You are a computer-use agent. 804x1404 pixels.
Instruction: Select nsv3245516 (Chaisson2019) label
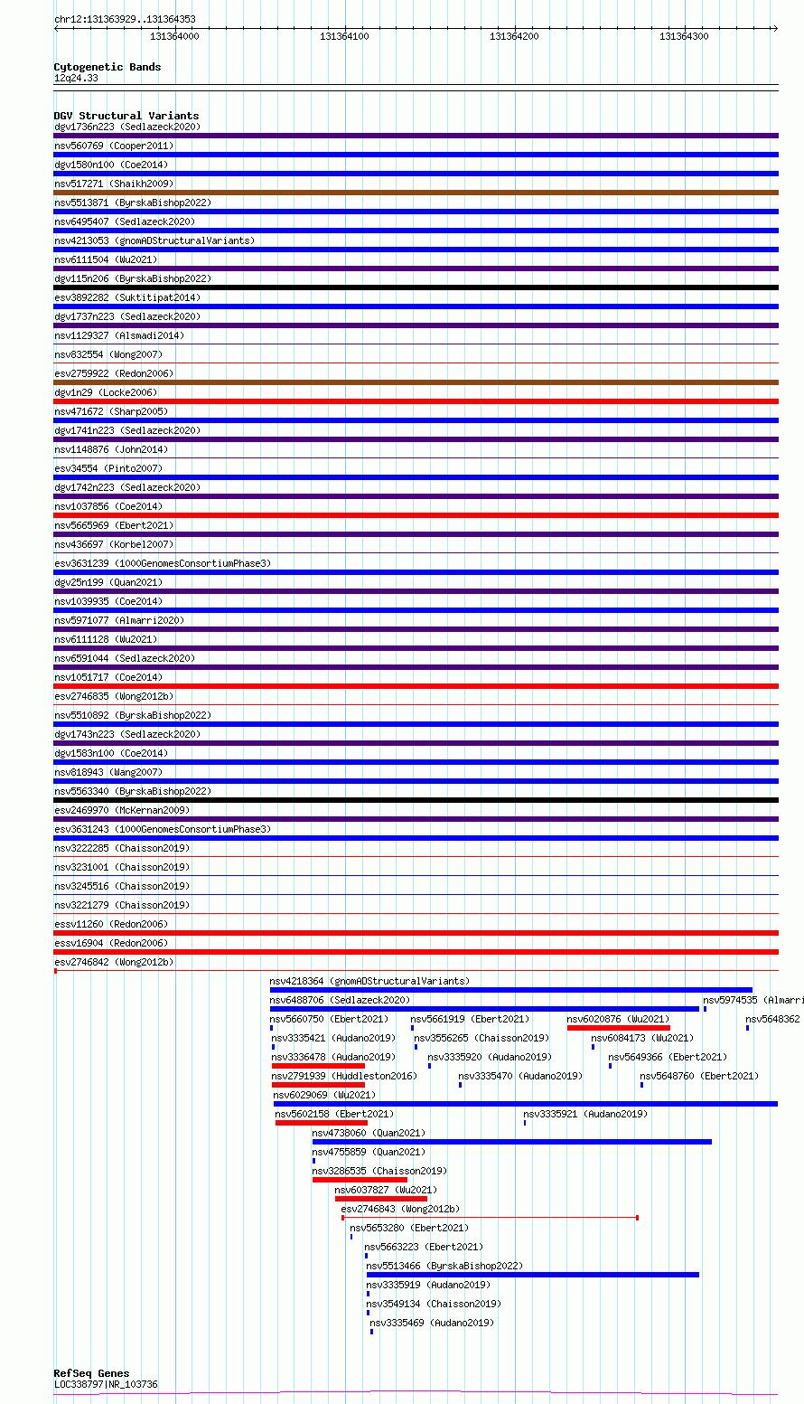pos(122,886)
